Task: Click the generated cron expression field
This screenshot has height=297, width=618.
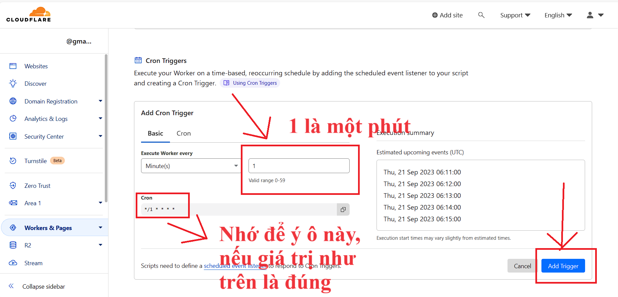Action: point(239,210)
